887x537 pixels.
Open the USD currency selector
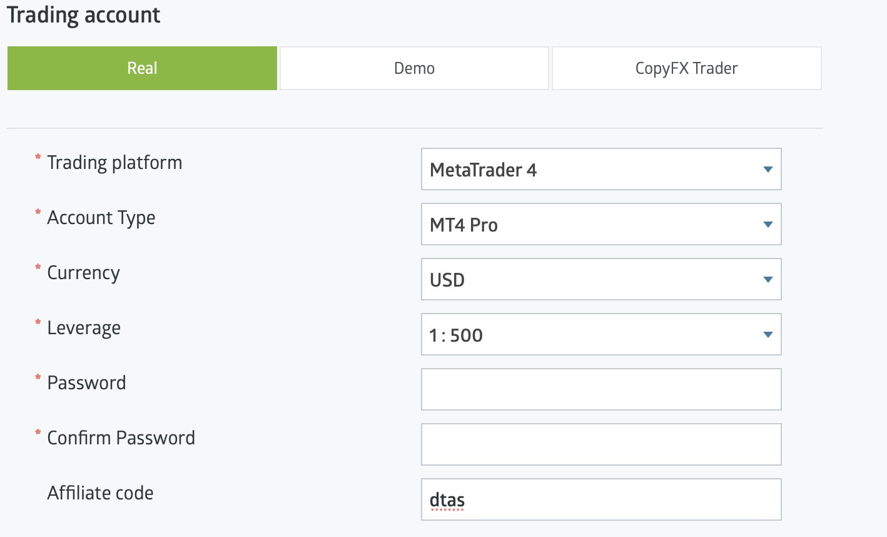(x=601, y=280)
